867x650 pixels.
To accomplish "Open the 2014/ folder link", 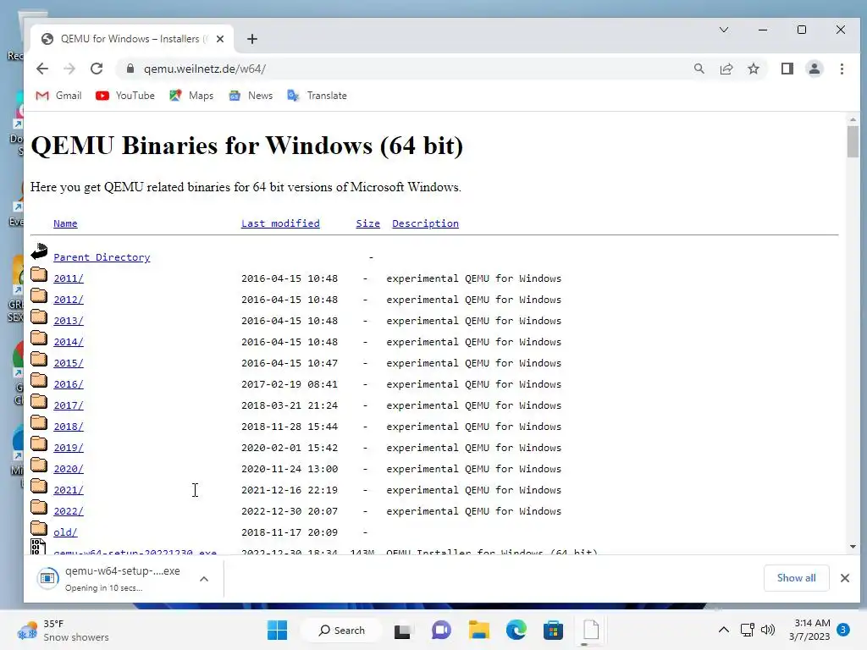I will (x=69, y=342).
